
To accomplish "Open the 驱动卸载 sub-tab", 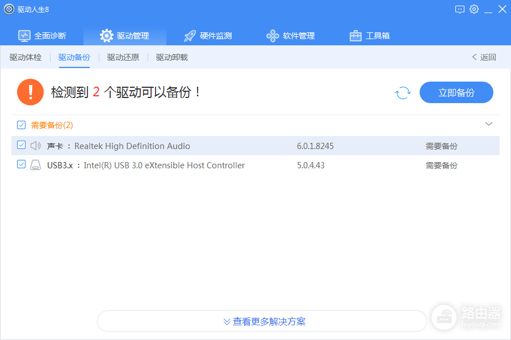I will 171,57.
